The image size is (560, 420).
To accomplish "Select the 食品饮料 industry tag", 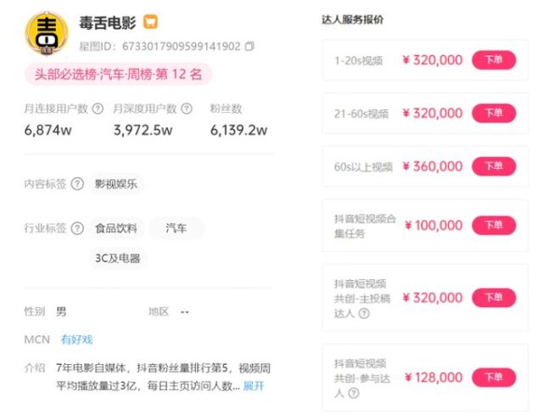I will (x=117, y=229).
